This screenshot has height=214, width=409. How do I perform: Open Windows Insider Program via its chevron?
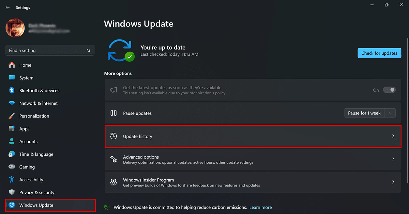tap(393, 182)
